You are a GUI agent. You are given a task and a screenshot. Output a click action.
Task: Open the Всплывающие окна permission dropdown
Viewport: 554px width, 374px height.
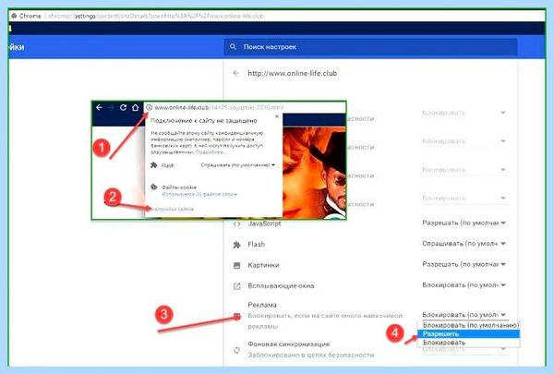[x=464, y=285]
